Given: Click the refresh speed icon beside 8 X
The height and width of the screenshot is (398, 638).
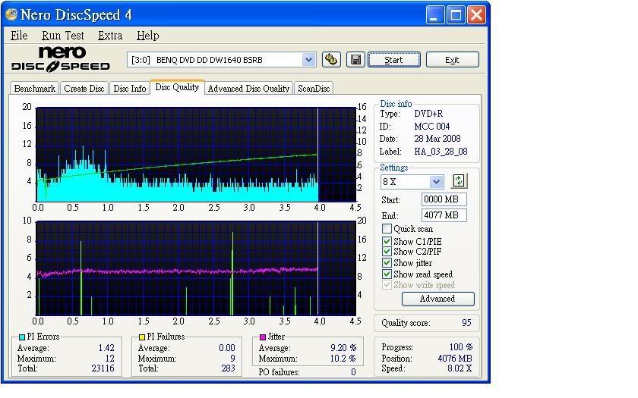Looking at the screenshot, I should pos(459,180).
